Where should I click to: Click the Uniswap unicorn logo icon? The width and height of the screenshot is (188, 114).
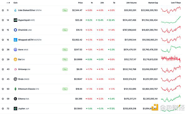(x=15, y=69)
